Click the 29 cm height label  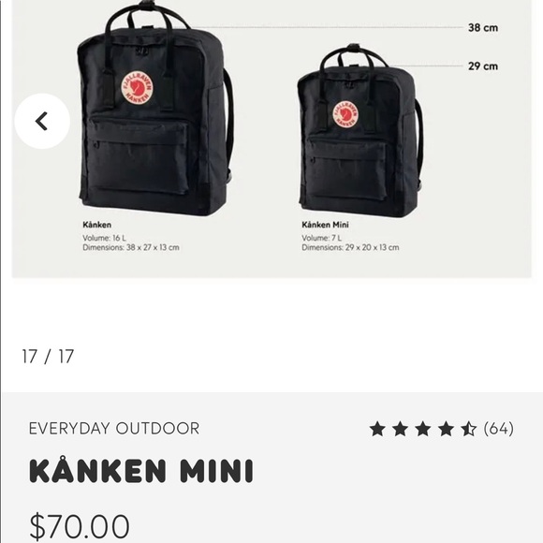pyautogui.click(x=483, y=66)
